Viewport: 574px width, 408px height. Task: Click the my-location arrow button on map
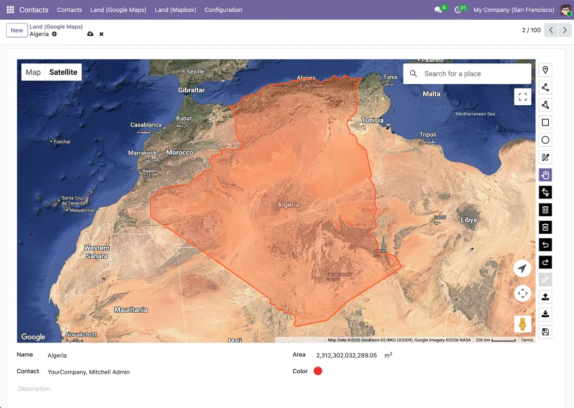pos(522,268)
